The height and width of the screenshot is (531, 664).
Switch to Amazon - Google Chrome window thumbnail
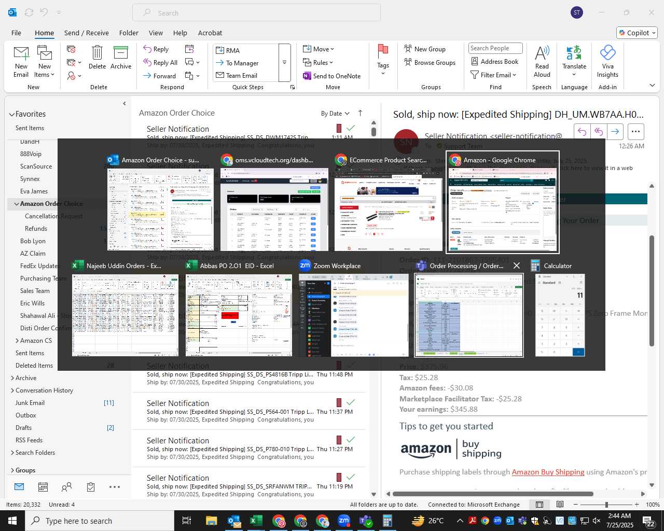click(x=503, y=202)
